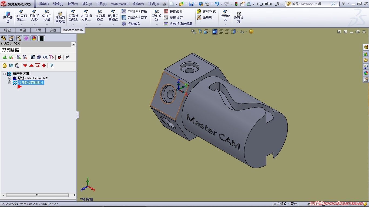
Task: Click the select all dirty operations icon
Action: 11,57
